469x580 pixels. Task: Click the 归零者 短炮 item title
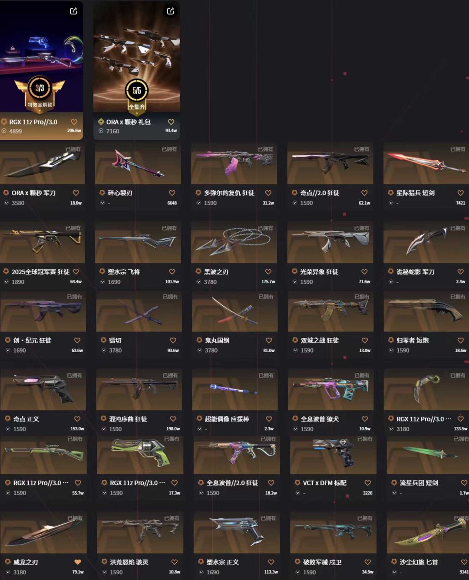(x=412, y=340)
